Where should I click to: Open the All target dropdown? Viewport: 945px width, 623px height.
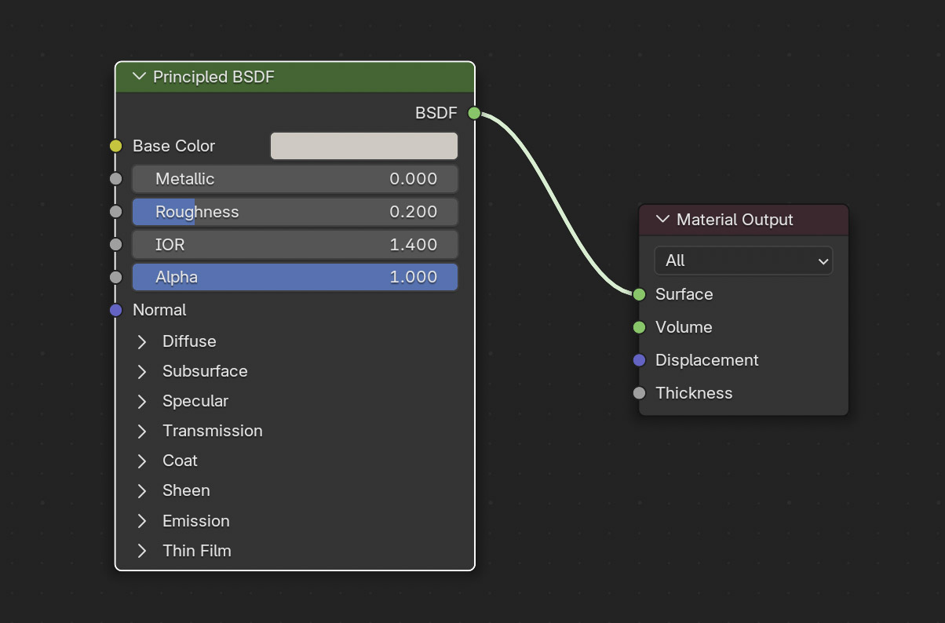tap(742, 260)
